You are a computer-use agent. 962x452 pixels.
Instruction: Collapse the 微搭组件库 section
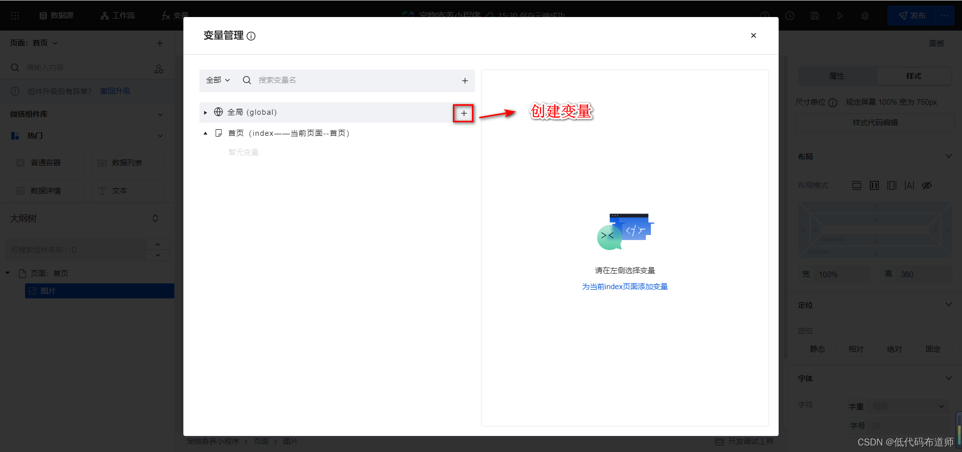160,114
